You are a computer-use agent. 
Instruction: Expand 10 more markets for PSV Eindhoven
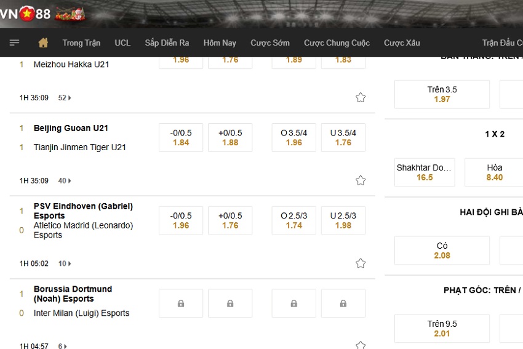[65, 263]
